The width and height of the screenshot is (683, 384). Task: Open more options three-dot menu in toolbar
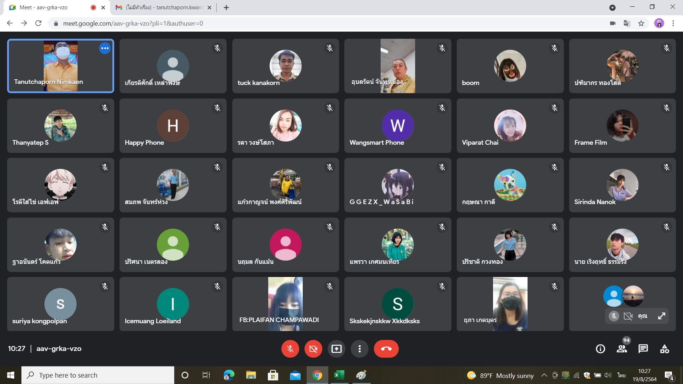coord(359,349)
